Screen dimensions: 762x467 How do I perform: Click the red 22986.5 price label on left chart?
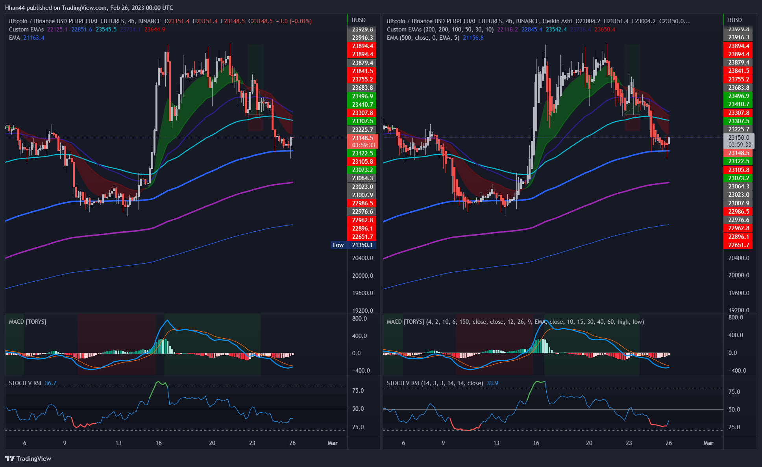click(363, 203)
